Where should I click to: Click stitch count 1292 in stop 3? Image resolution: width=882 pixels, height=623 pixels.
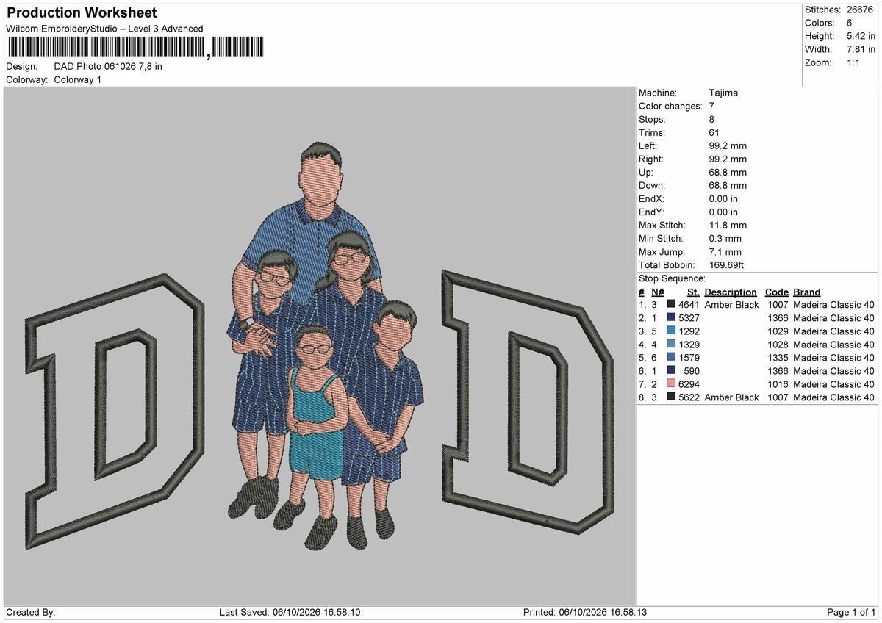[689, 331]
